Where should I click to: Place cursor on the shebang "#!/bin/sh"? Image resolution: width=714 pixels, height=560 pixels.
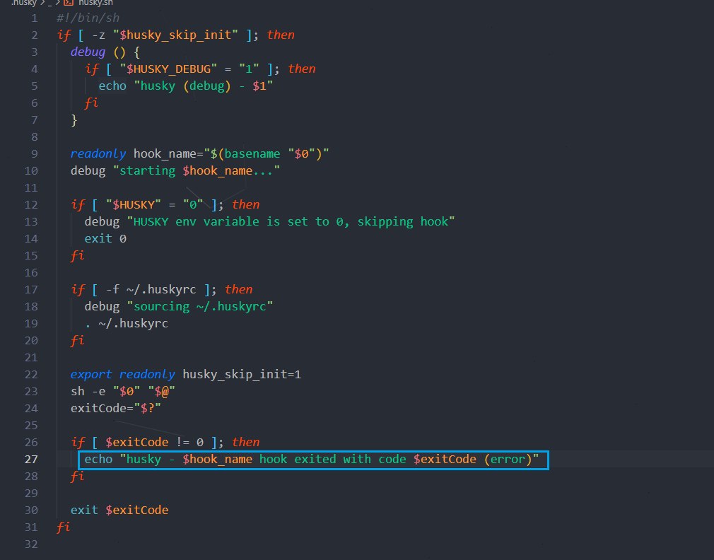tap(87, 18)
